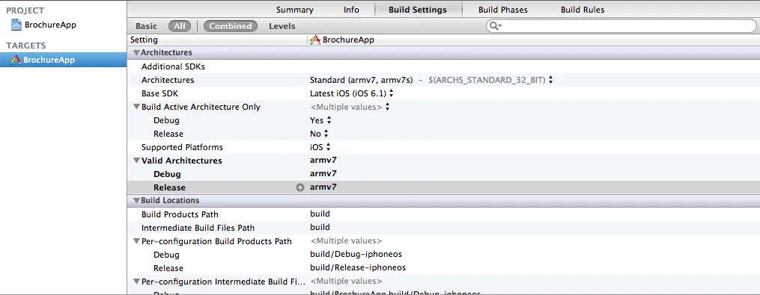Image resolution: width=760 pixels, height=295 pixels.
Task: Click the BrochureApp project blueprint icon
Action: [16, 25]
